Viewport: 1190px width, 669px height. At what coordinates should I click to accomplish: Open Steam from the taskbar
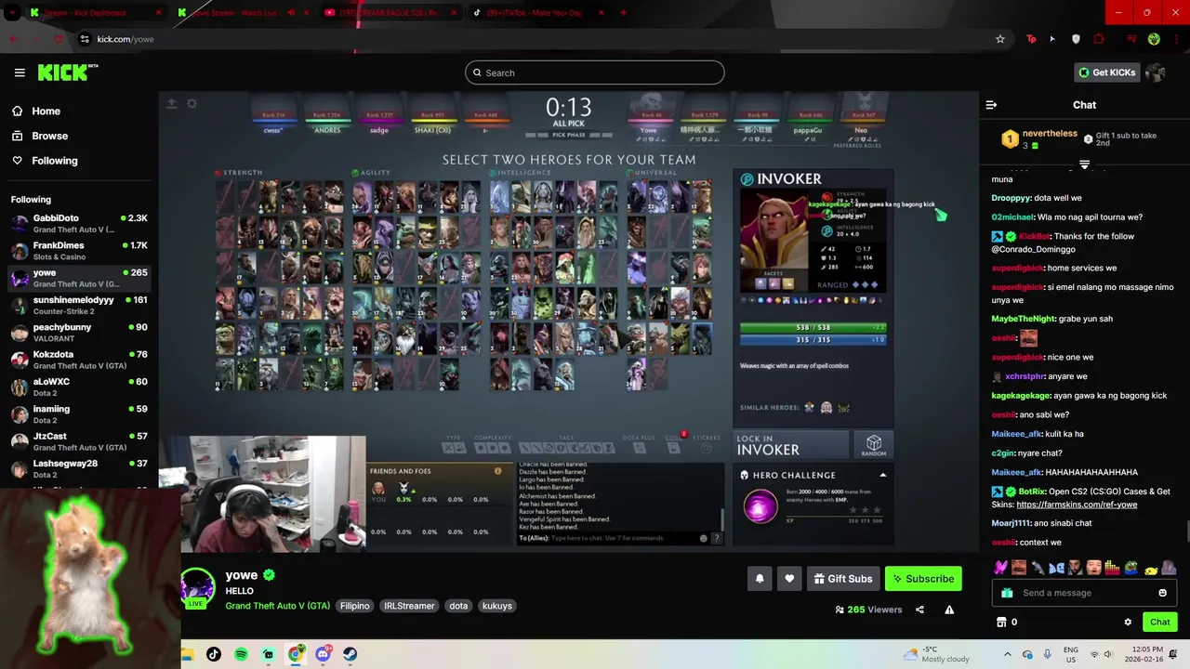coord(350,654)
